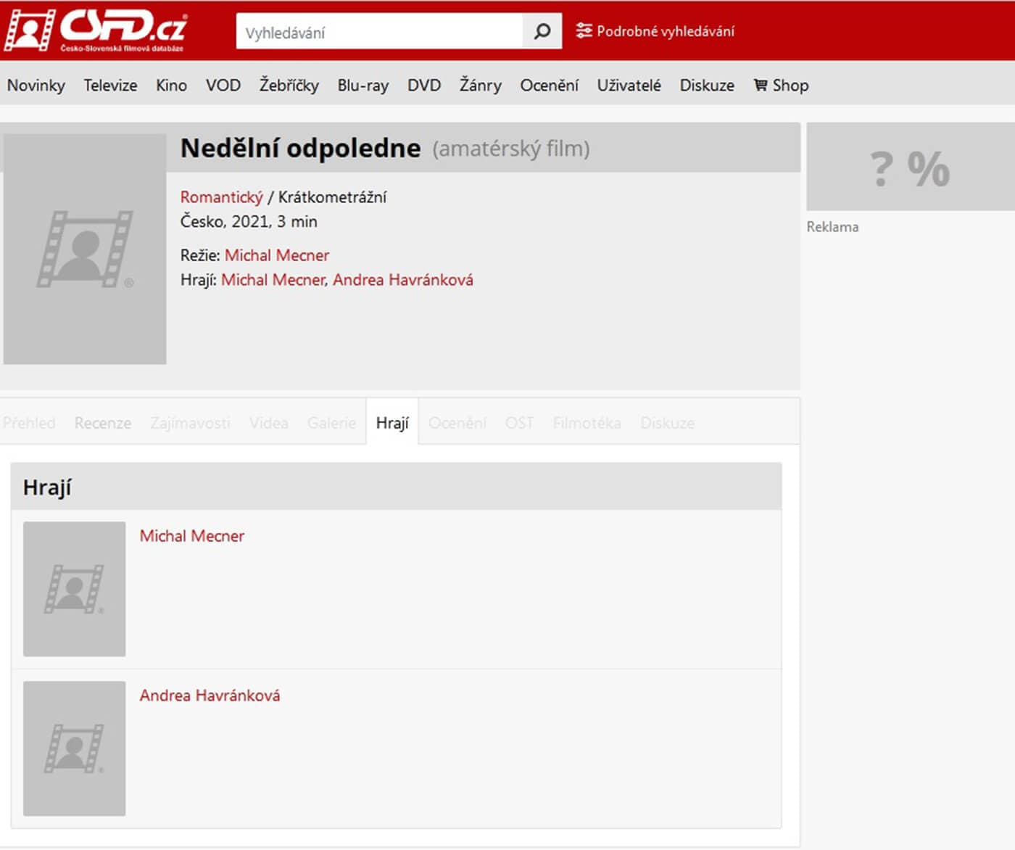
Task: Open the Shop cart link
Action: 781,86
